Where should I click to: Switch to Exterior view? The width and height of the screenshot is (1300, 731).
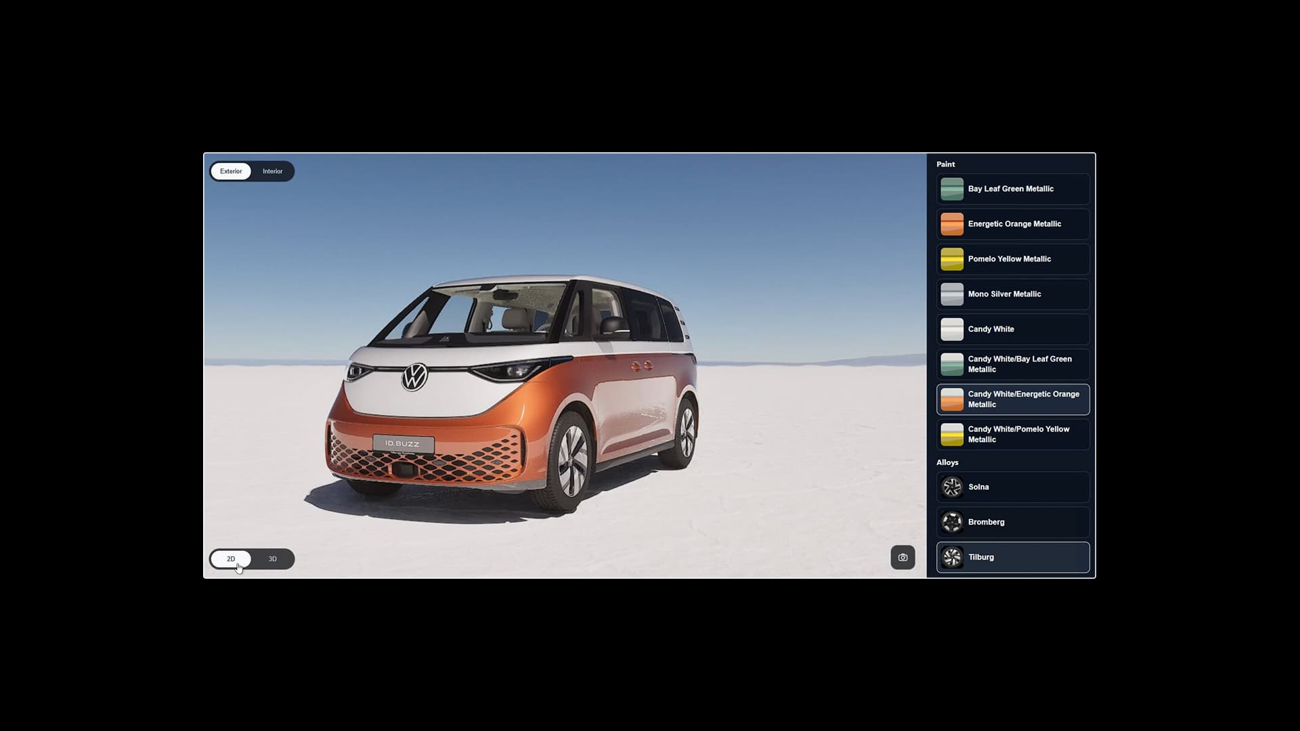click(231, 171)
